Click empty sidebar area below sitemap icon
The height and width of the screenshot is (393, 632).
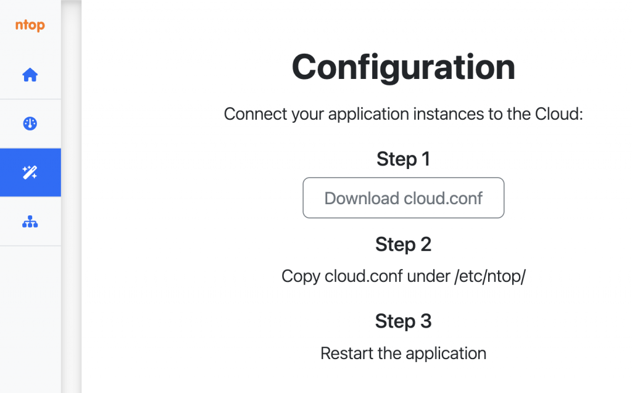(30, 318)
